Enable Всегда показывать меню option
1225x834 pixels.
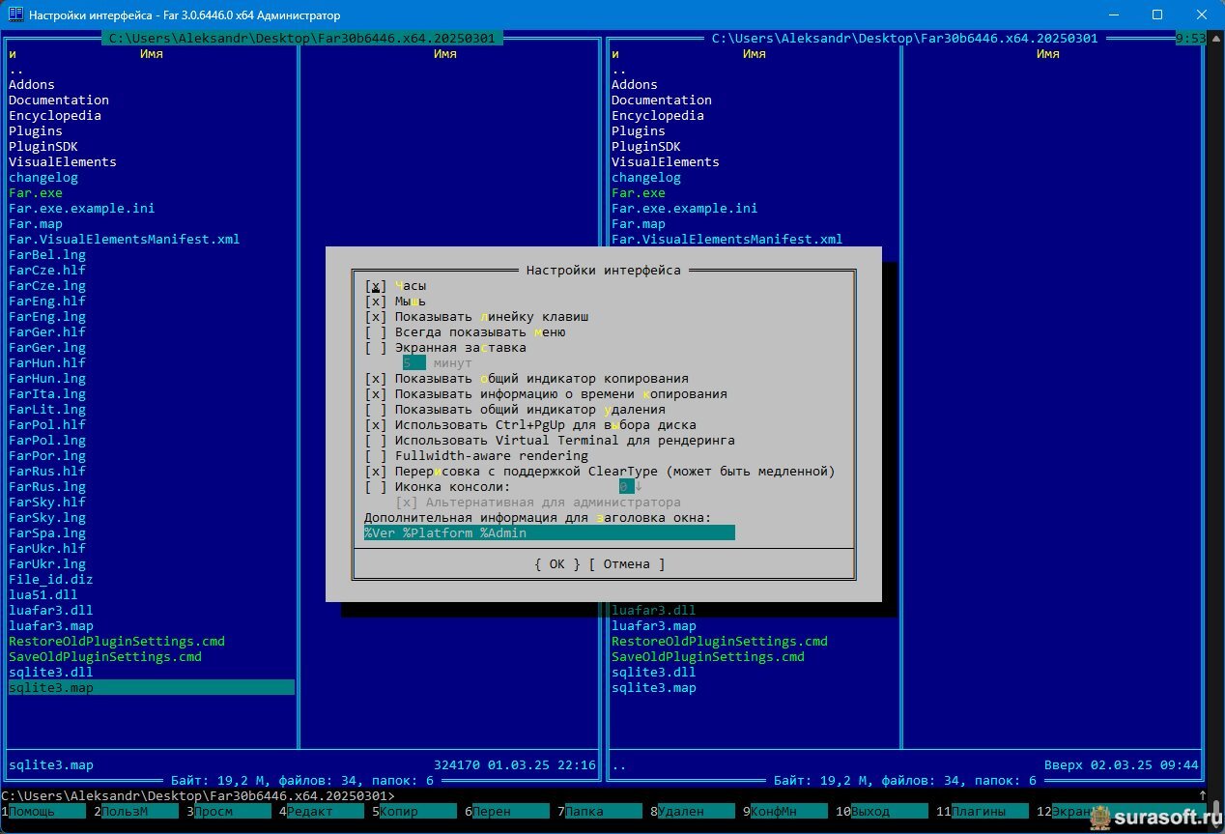click(376, 332)
